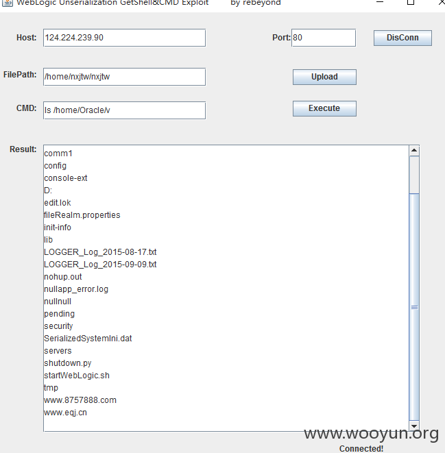
Task: Click the Host: label
Action: pos(26,38)
